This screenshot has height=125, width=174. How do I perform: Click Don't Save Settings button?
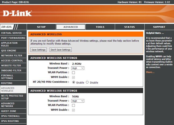click(61, 50)
